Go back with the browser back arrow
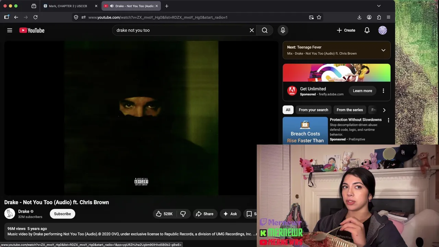 point(16,17)
